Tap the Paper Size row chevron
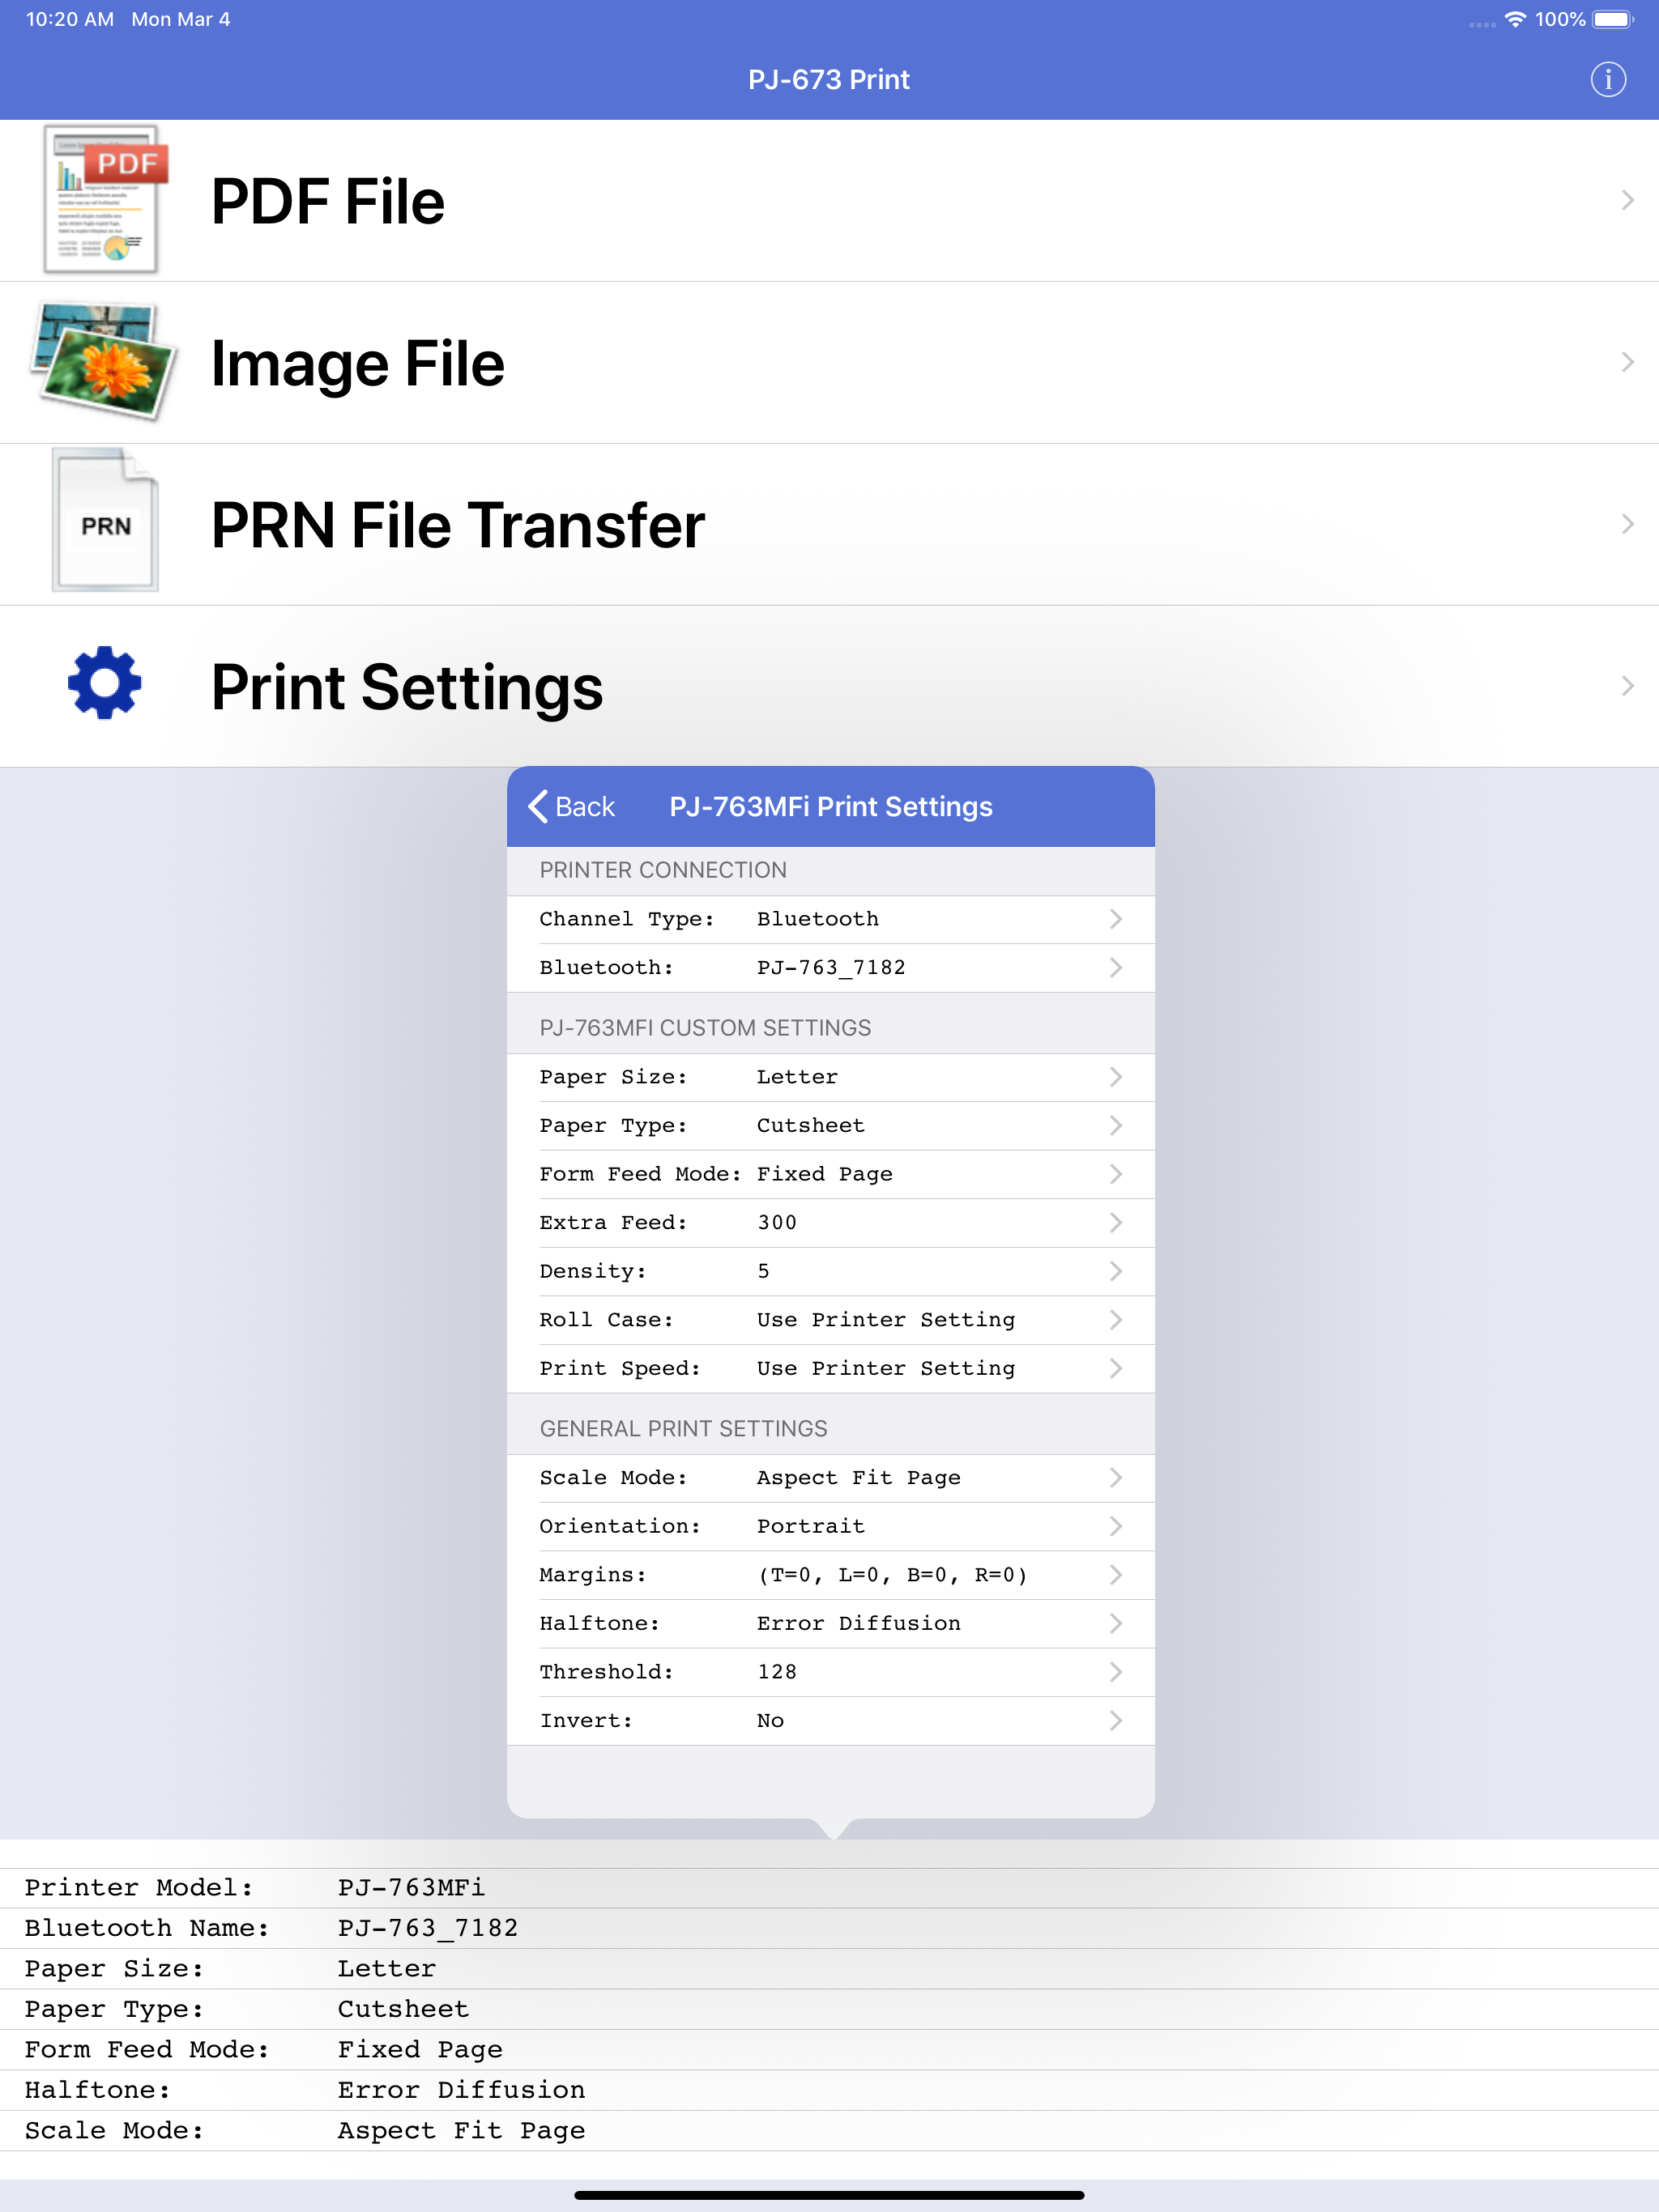The width and height of the screenshot is (1659, 2212). click(1115, 1077)
